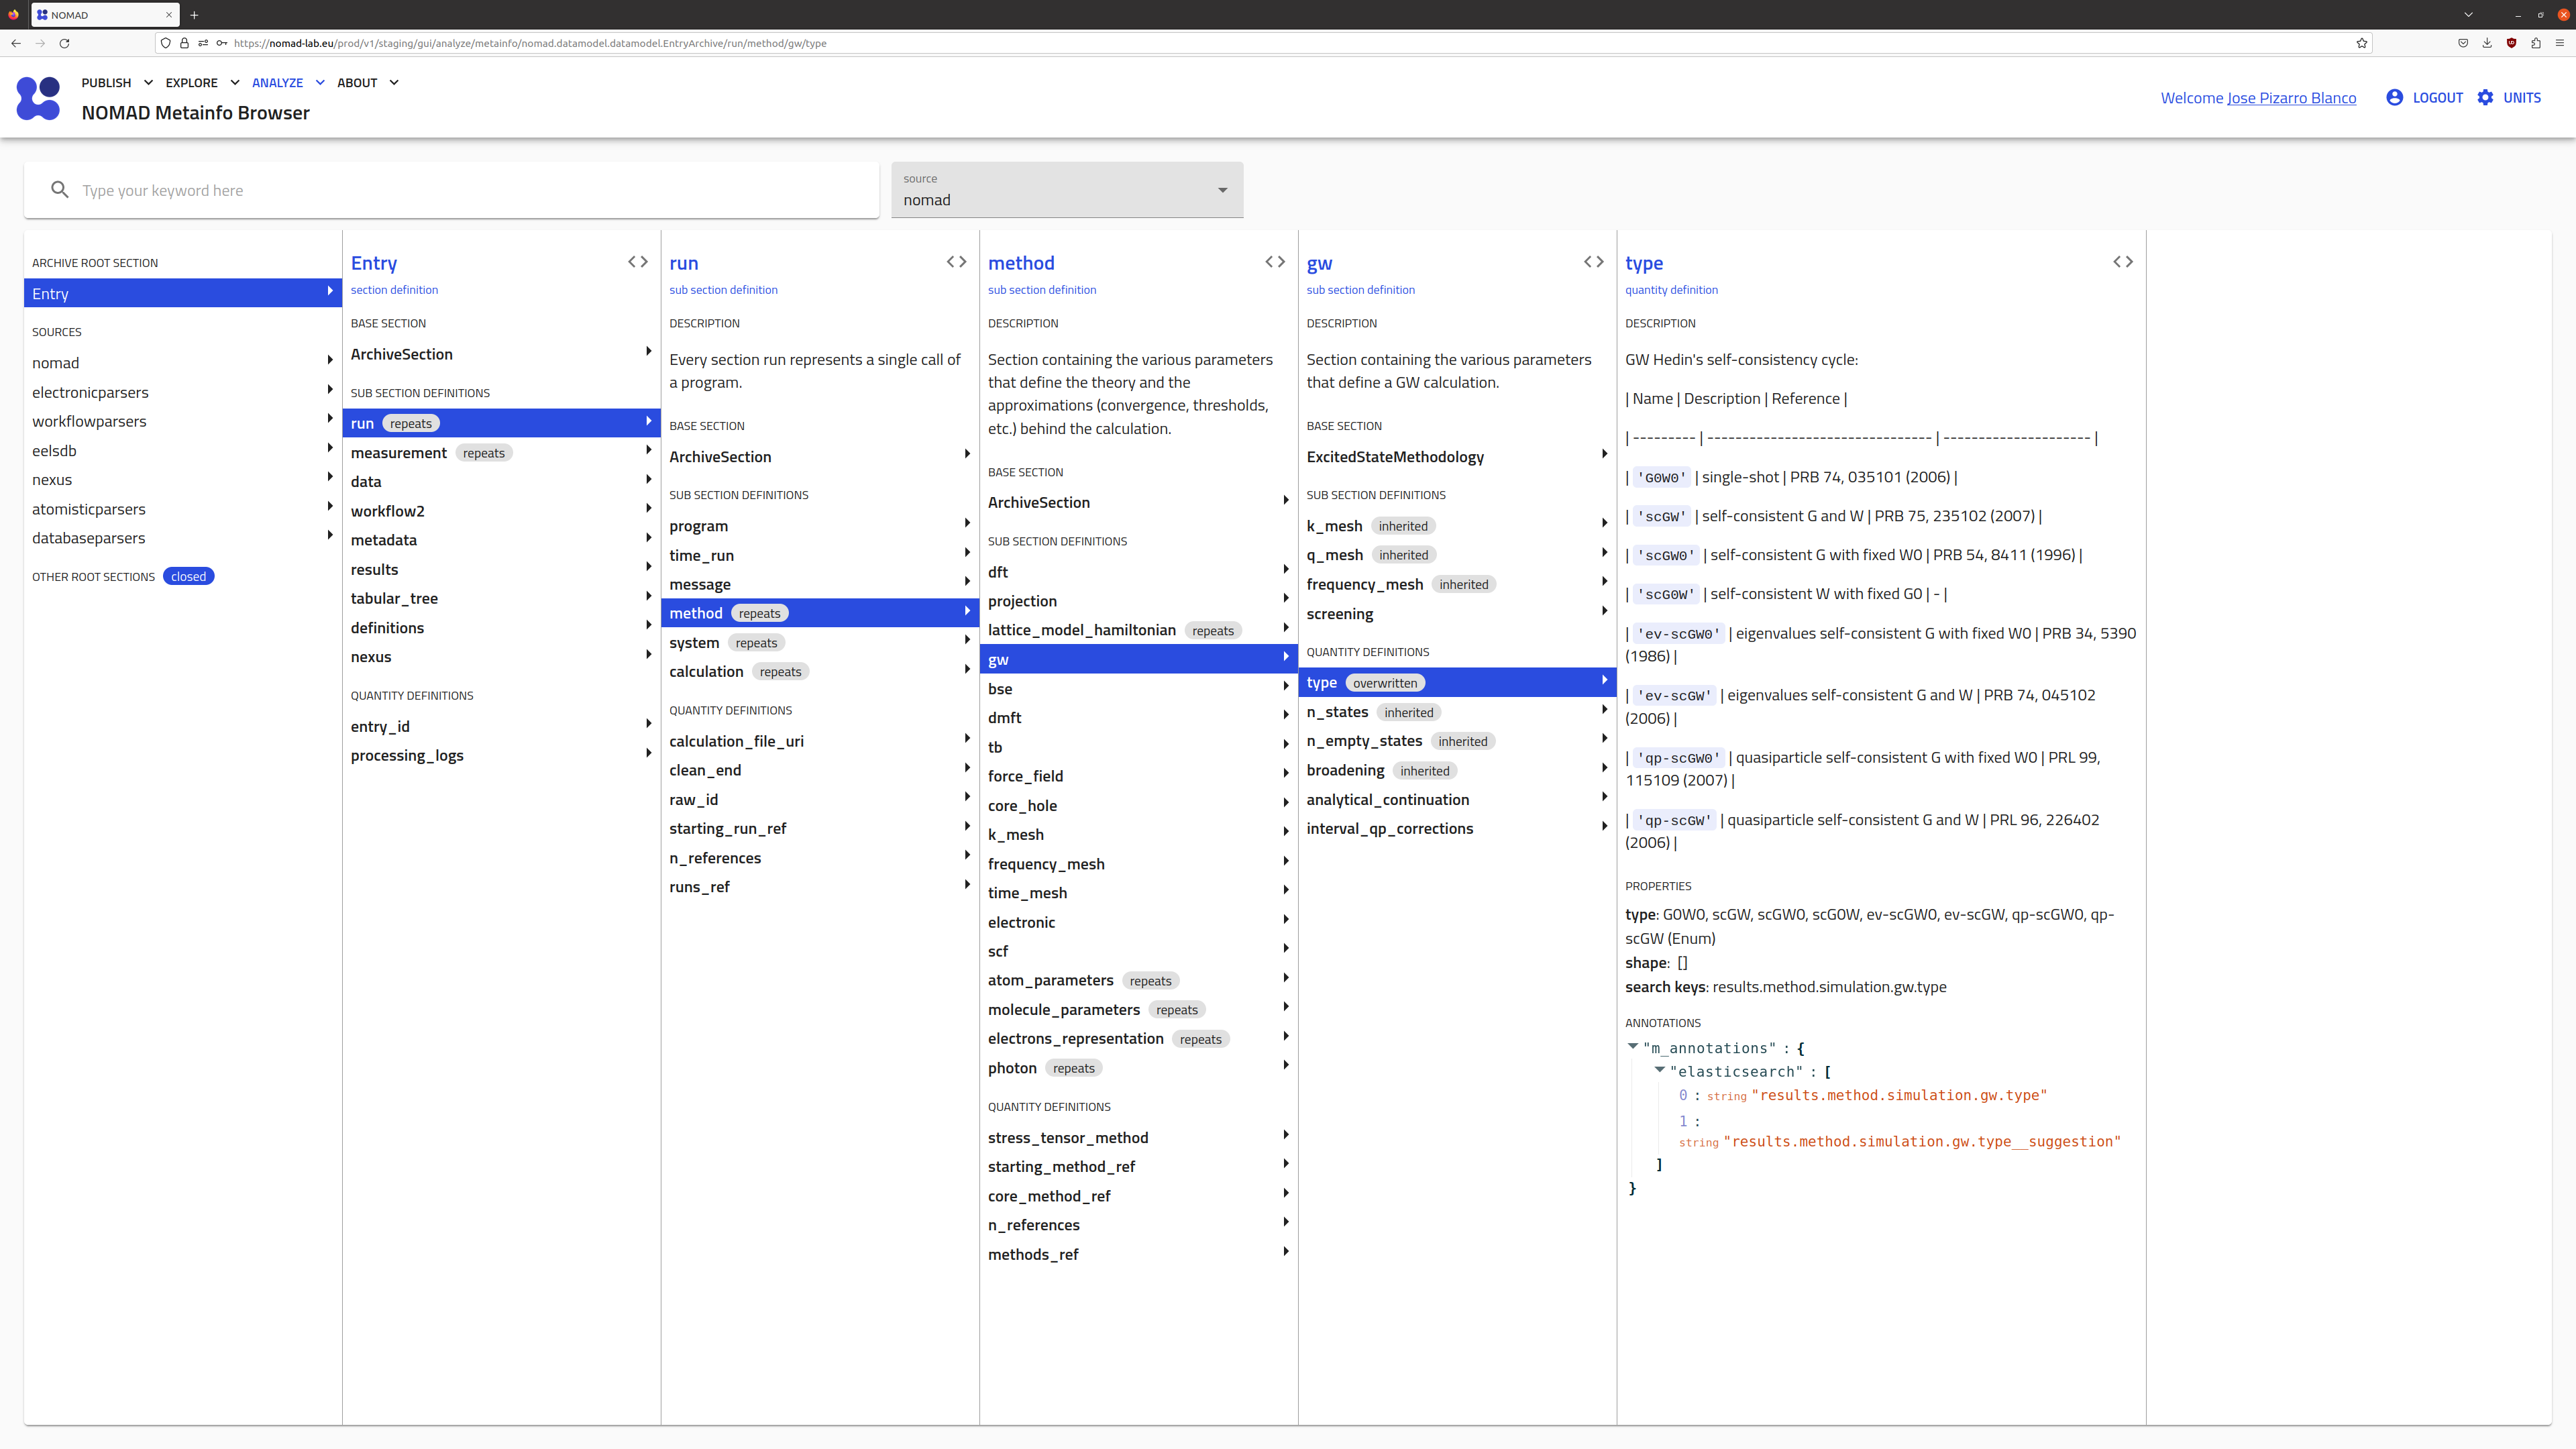
Task: Open program sub section in run
Action: [x=820, y=526]
